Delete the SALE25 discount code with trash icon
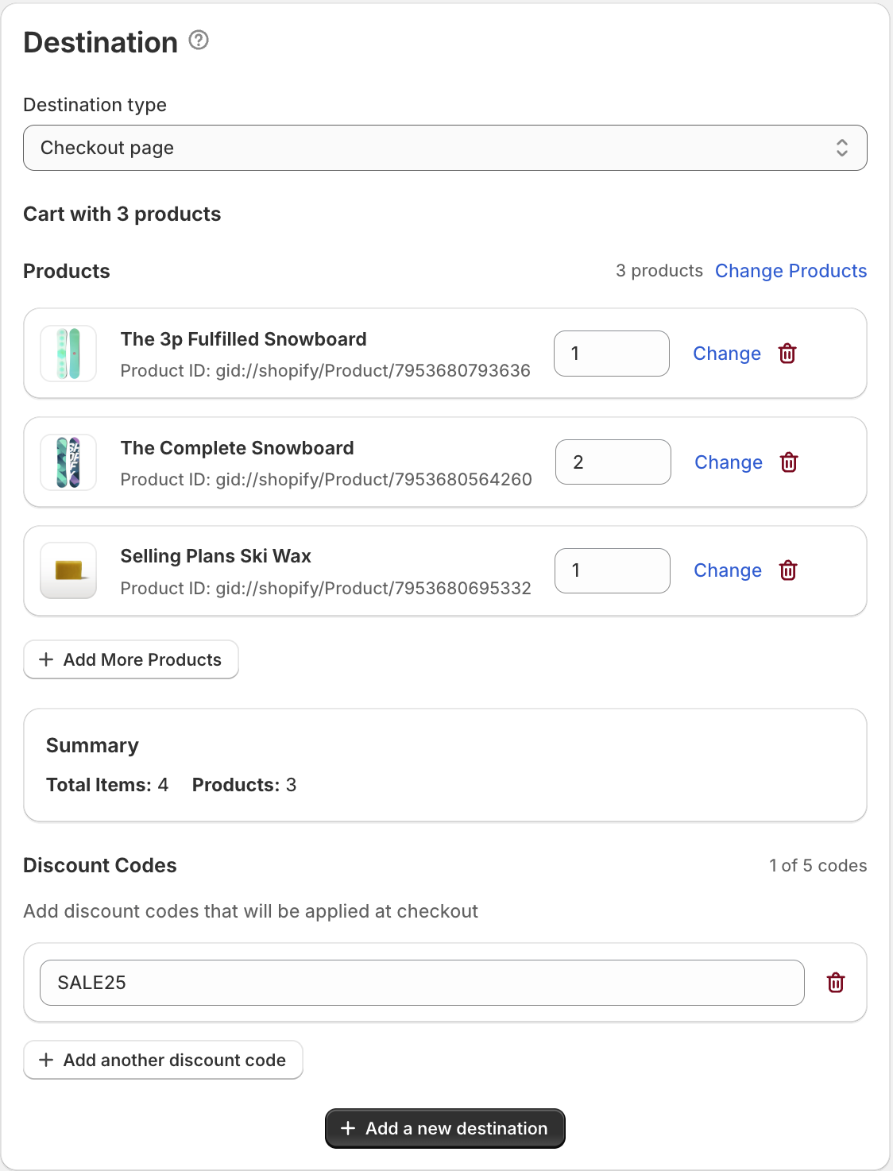 [836, 983]
